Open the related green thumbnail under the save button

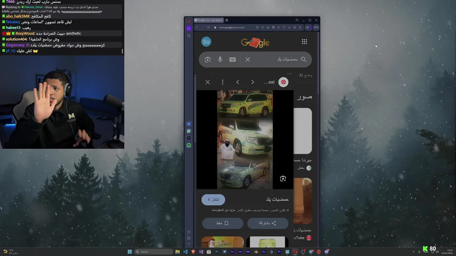[x=223, y=242]
